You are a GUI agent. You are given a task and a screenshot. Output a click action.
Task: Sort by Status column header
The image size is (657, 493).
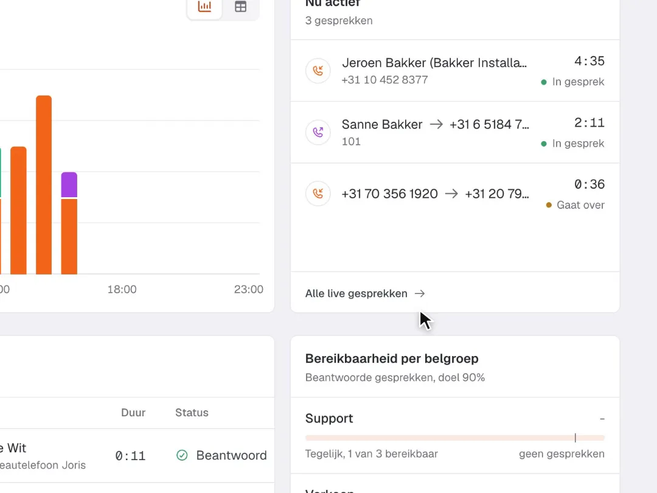tap(192, 413)
